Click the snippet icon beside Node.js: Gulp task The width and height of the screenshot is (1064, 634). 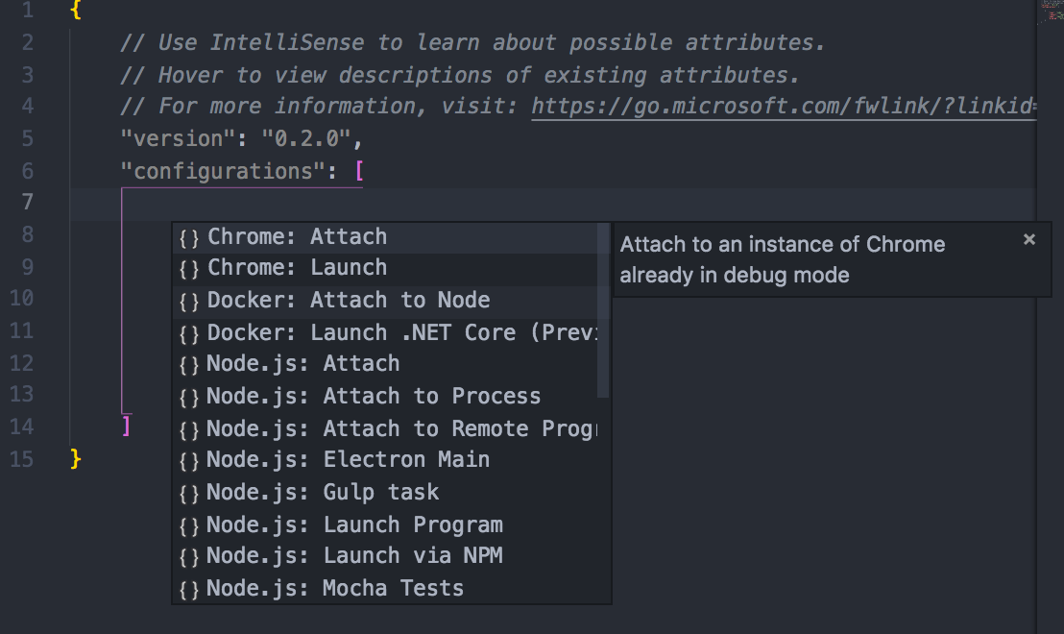coord(189,493)
